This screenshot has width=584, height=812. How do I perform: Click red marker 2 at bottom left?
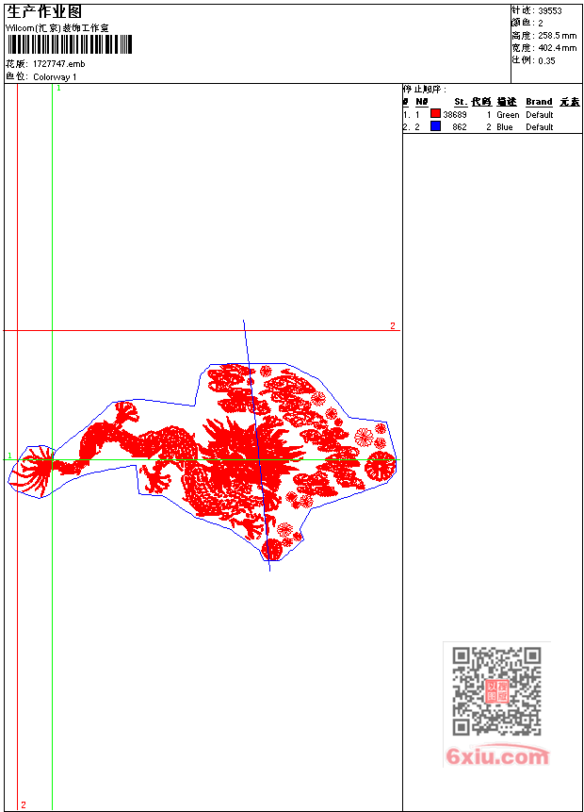click(24, 804)
